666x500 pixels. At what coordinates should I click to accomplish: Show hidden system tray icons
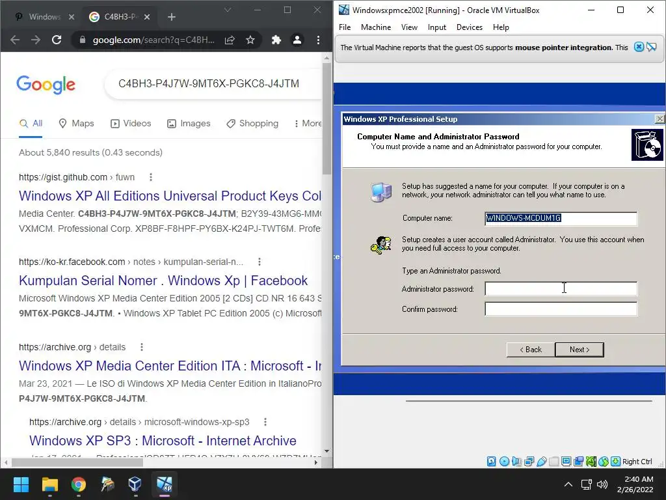[568, 484]
